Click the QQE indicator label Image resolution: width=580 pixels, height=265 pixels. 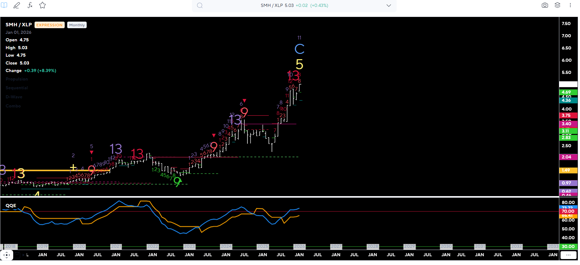11,206
